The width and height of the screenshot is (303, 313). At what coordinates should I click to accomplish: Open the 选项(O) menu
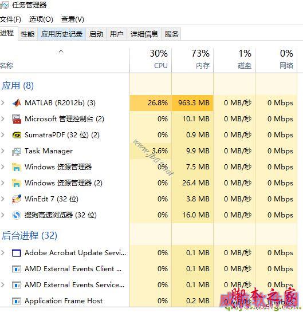41,19
